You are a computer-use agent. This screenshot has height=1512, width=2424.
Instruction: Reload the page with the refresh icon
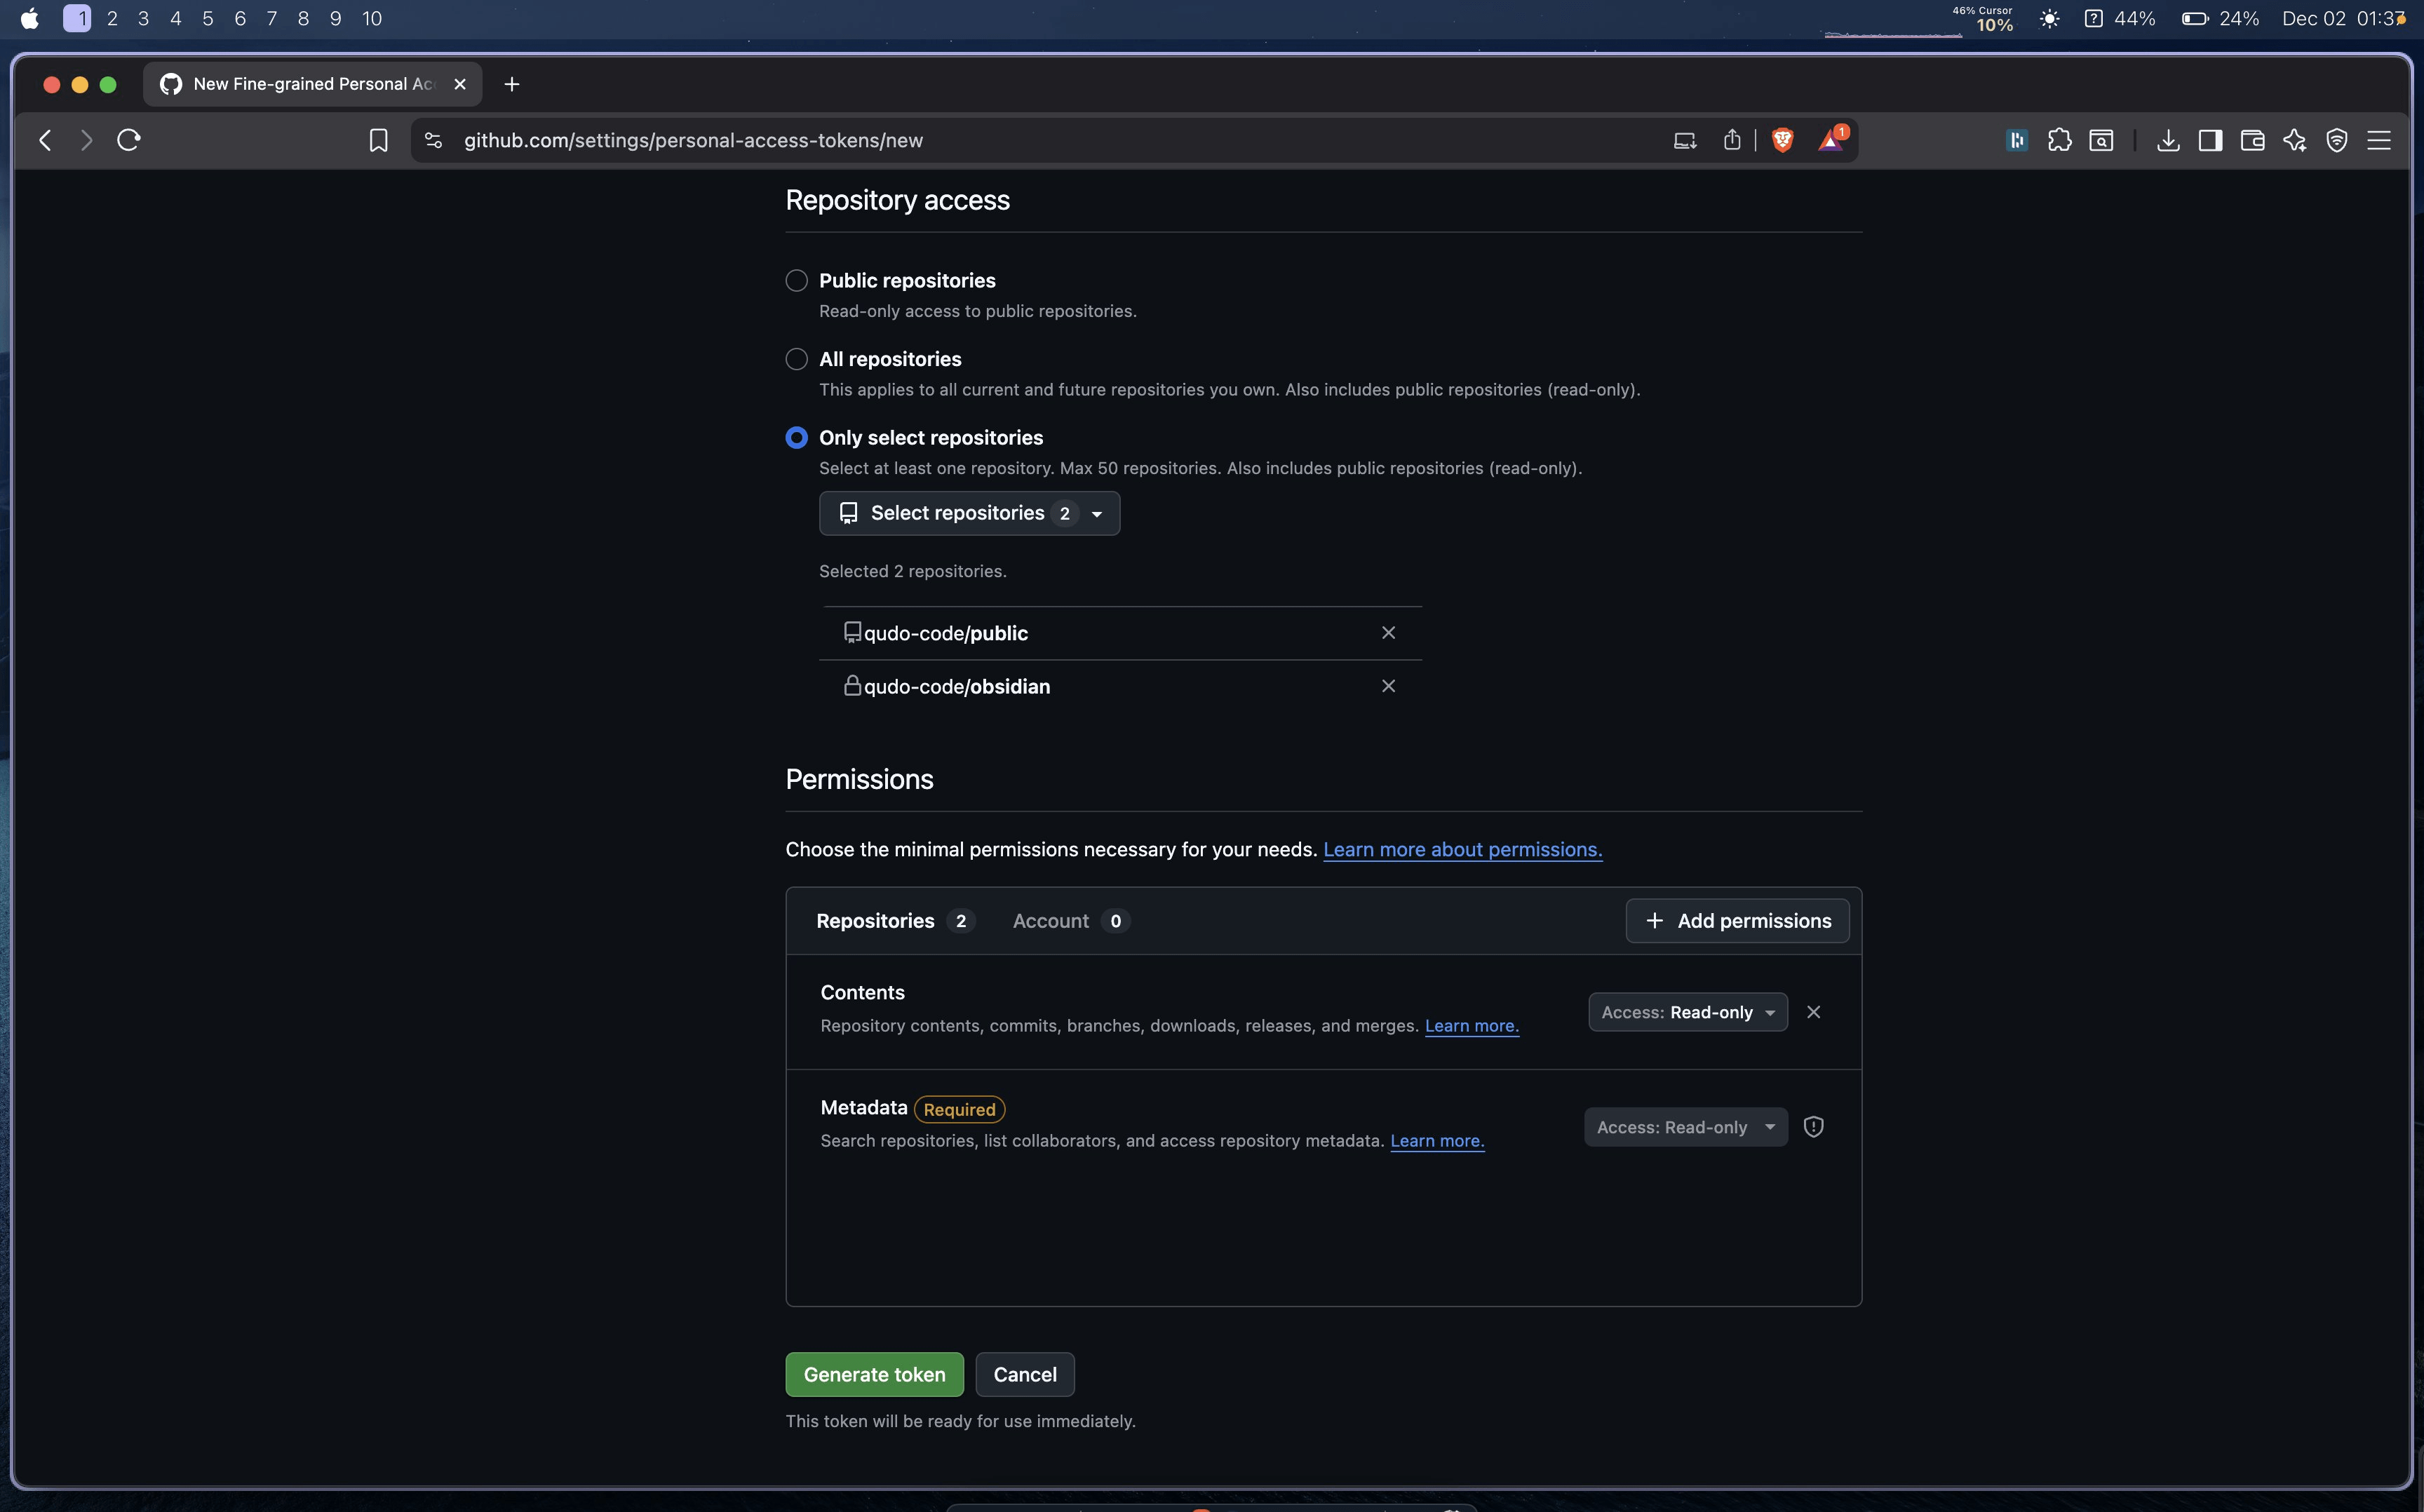coord(129,140)
